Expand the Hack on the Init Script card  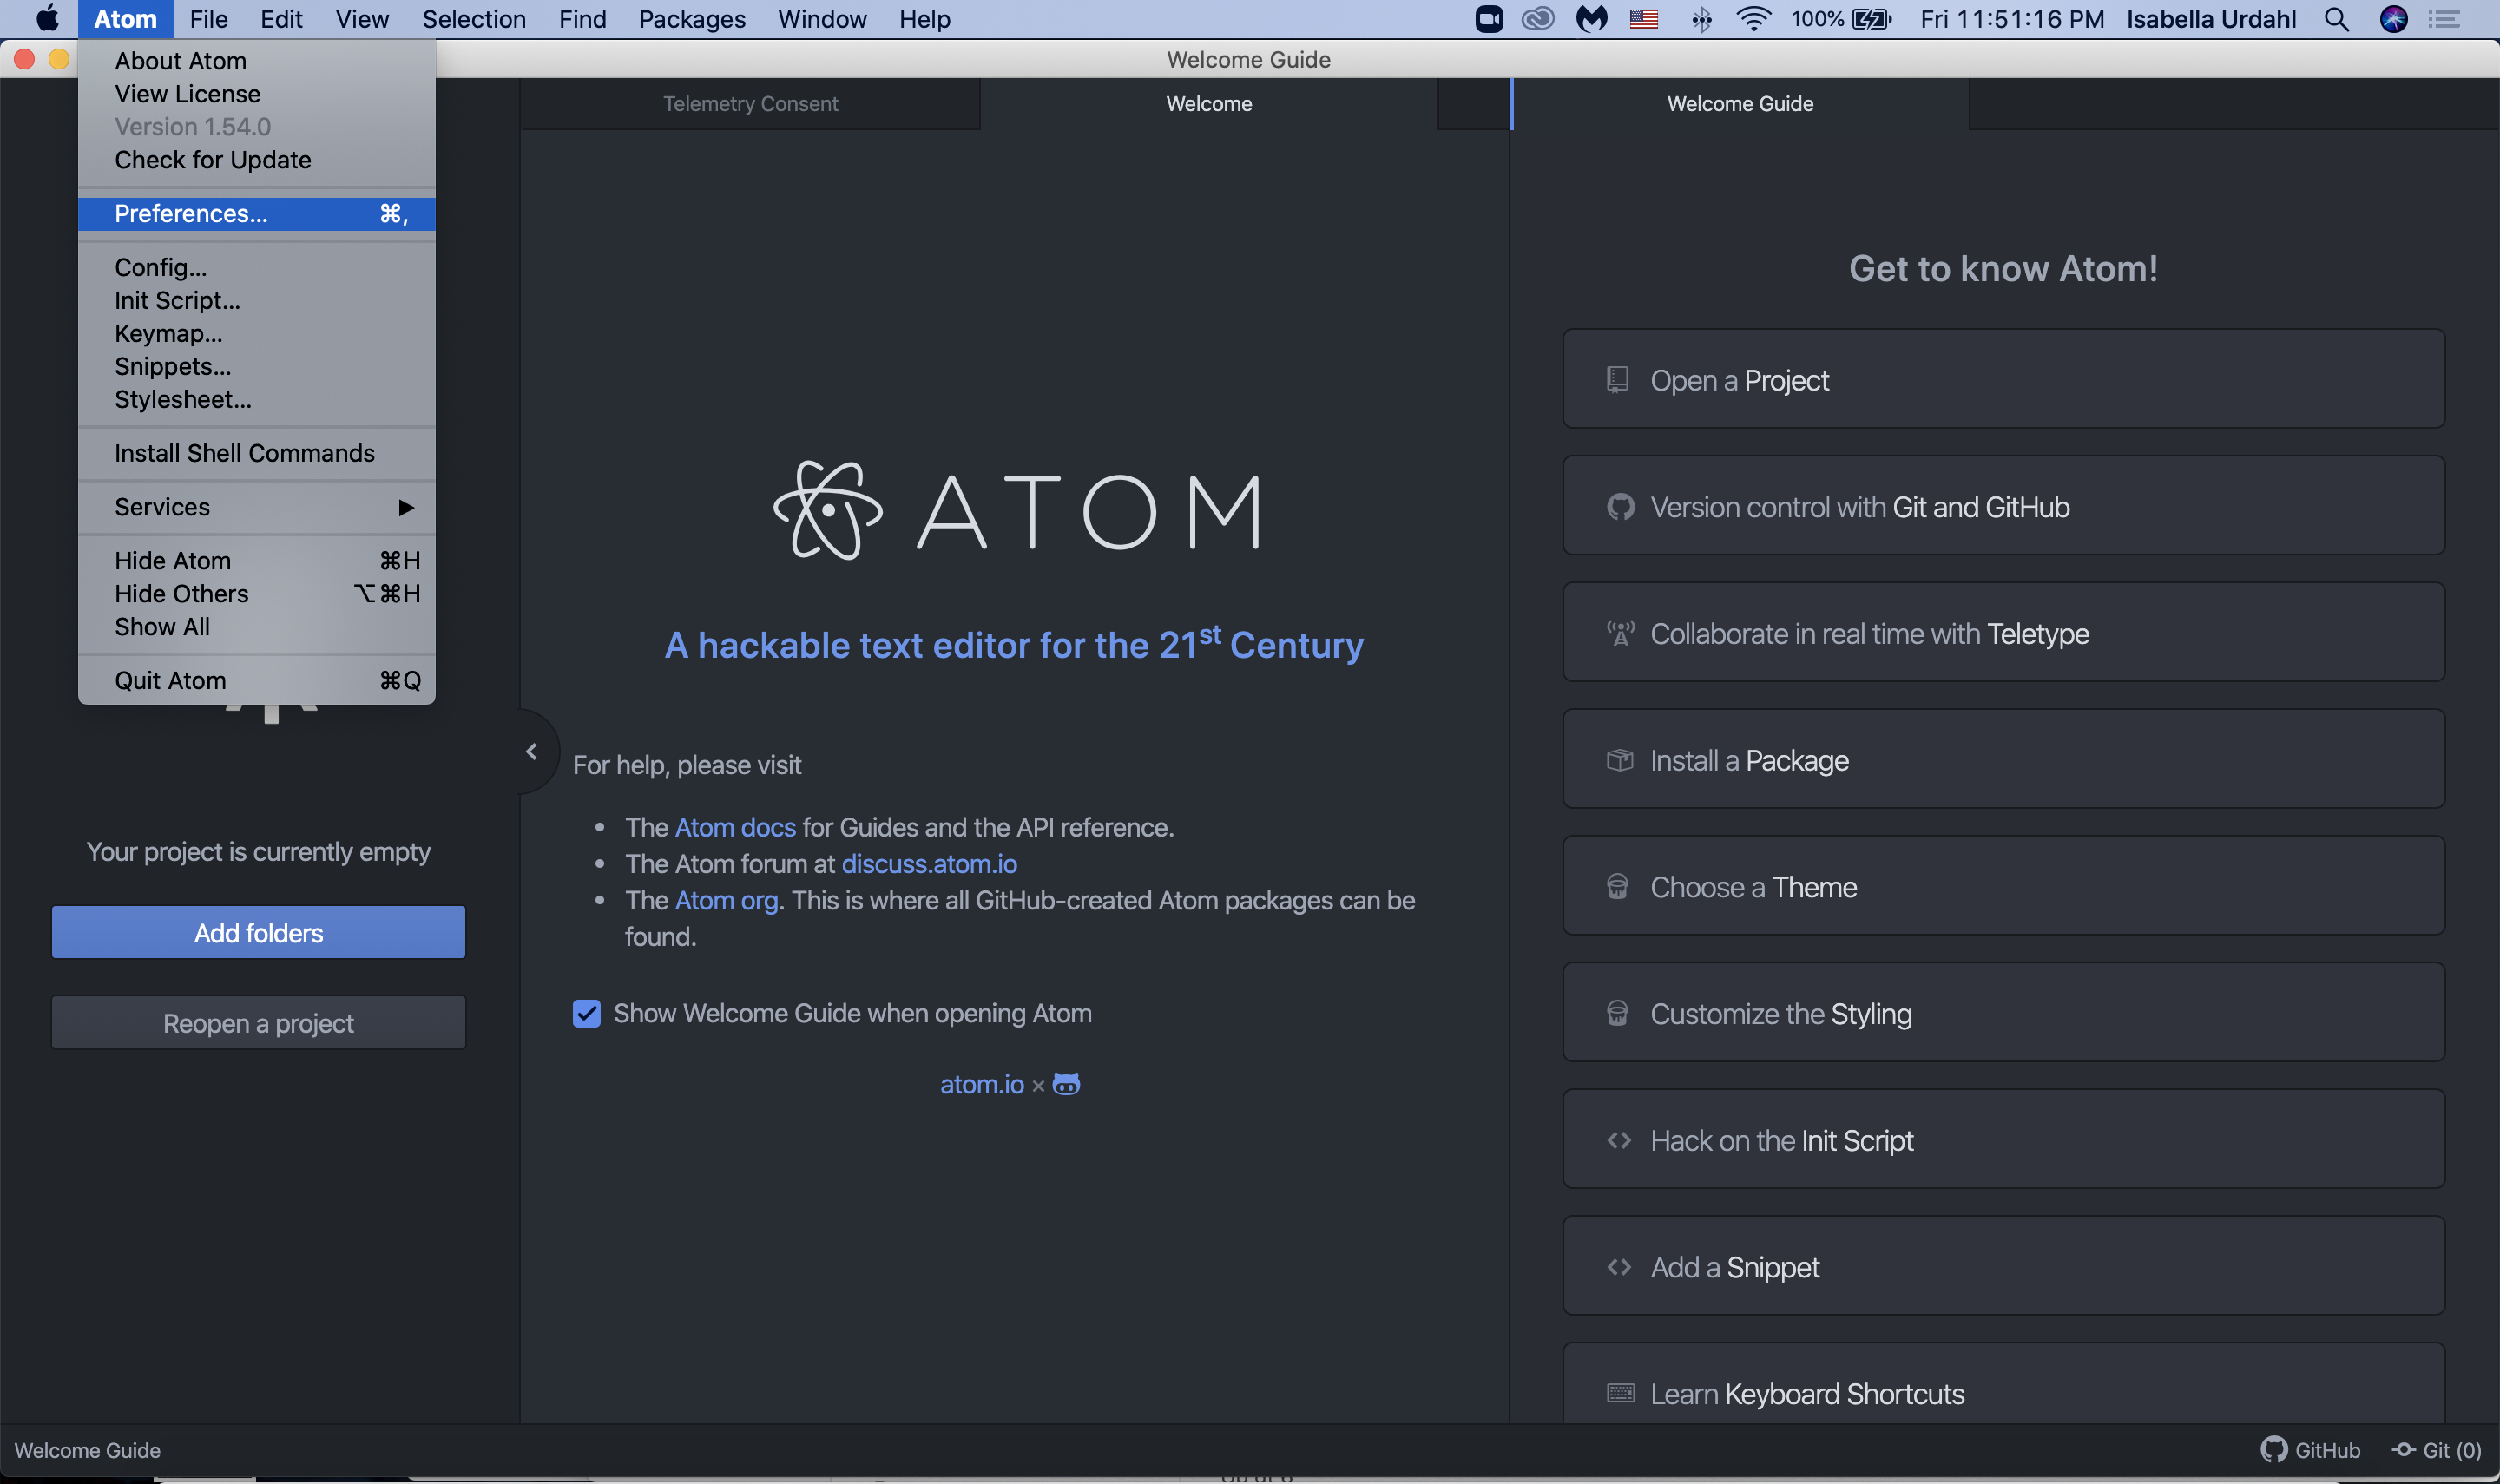point(2003,1140)
